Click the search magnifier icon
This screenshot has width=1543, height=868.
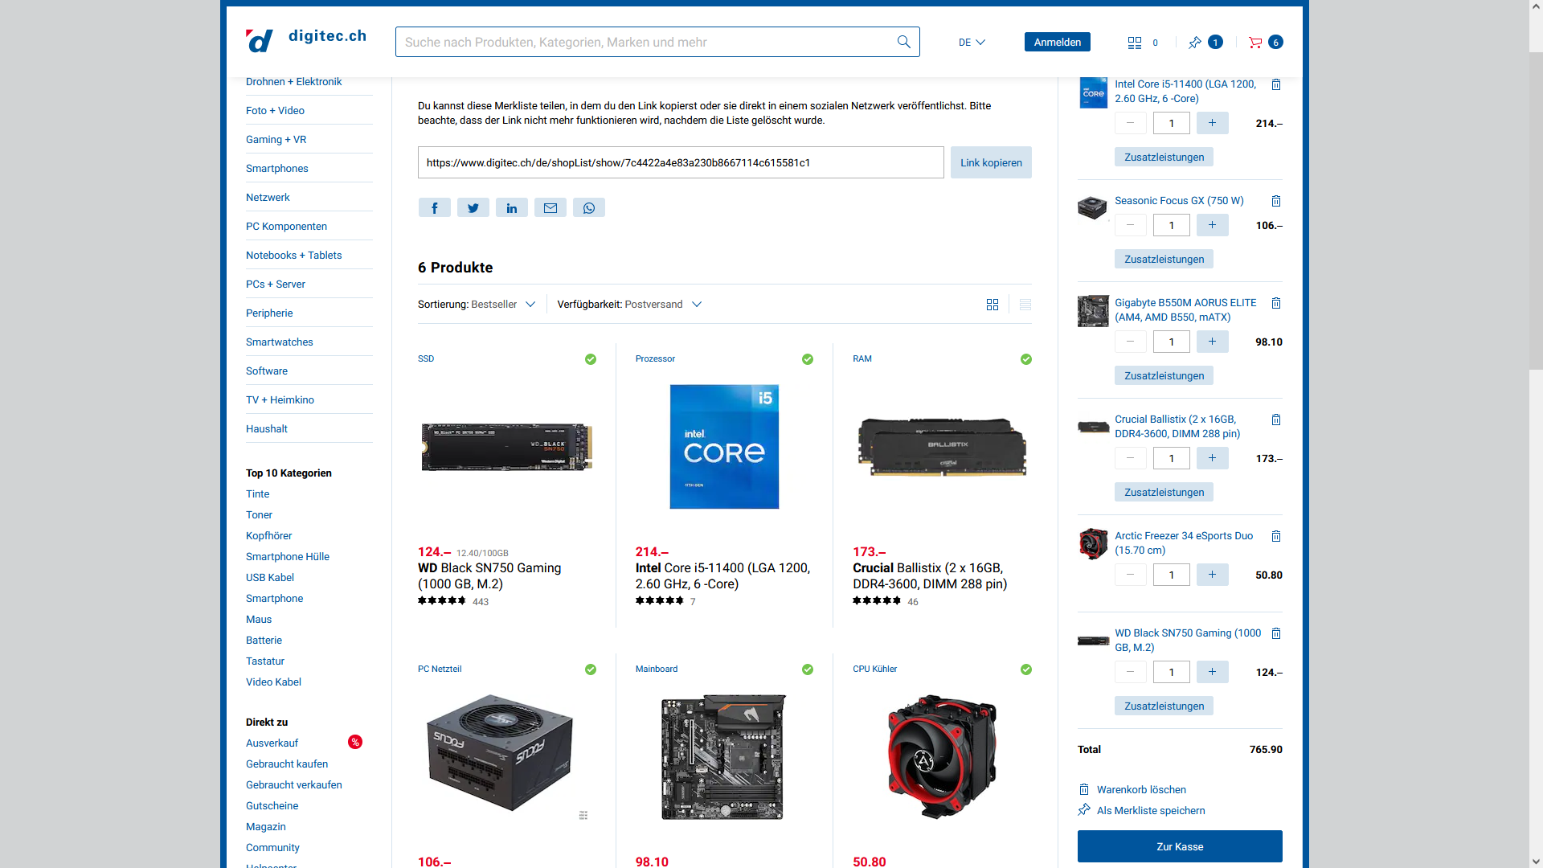point(903,42)
